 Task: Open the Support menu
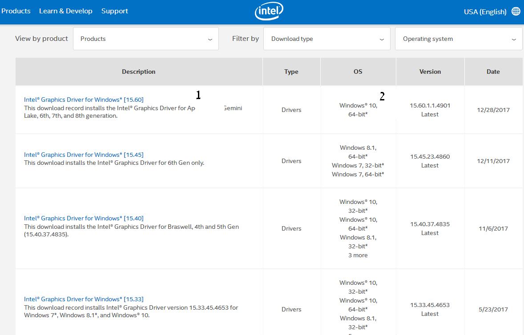click(115, 11)
